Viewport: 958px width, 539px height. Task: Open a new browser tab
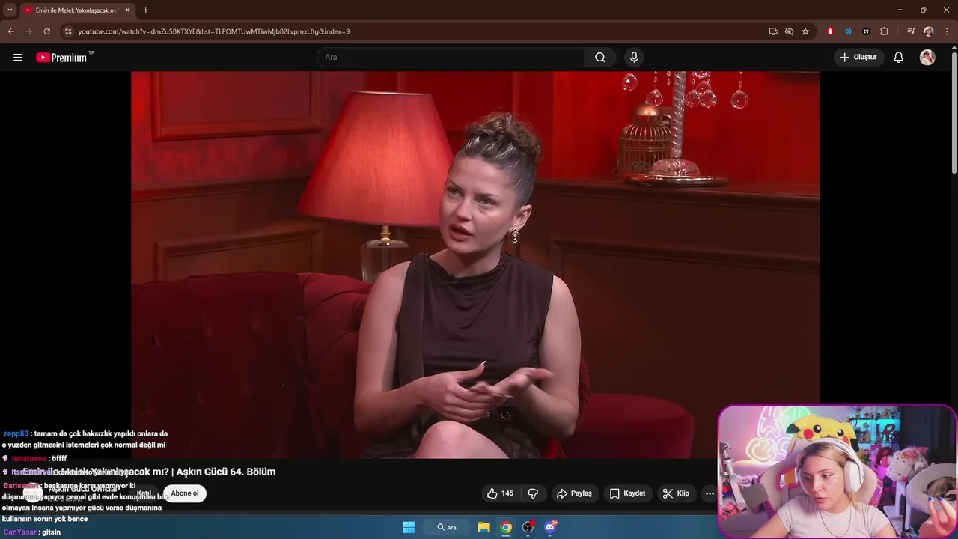point(145,10)
